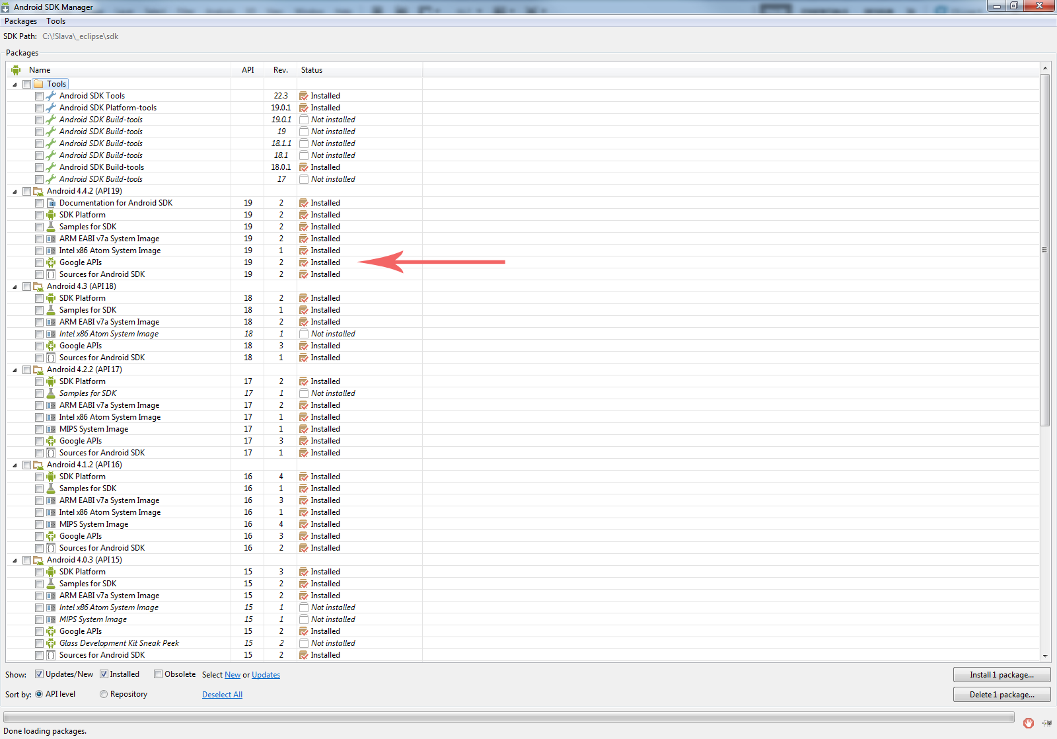Click the scrollbar up arrow

coord(1045,68)
